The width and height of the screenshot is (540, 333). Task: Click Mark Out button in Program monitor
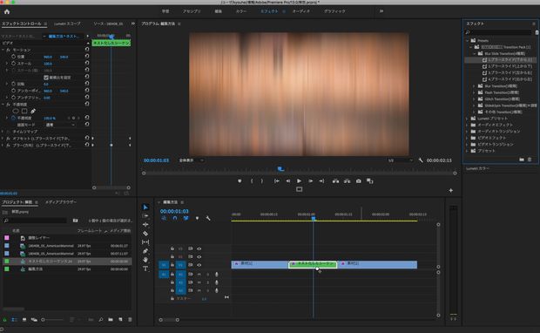click(262, 181)
